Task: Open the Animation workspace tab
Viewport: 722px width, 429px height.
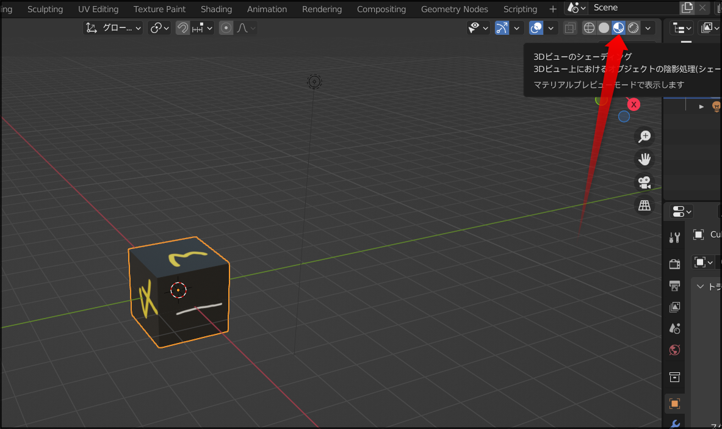Action: [x=267, y=9]
